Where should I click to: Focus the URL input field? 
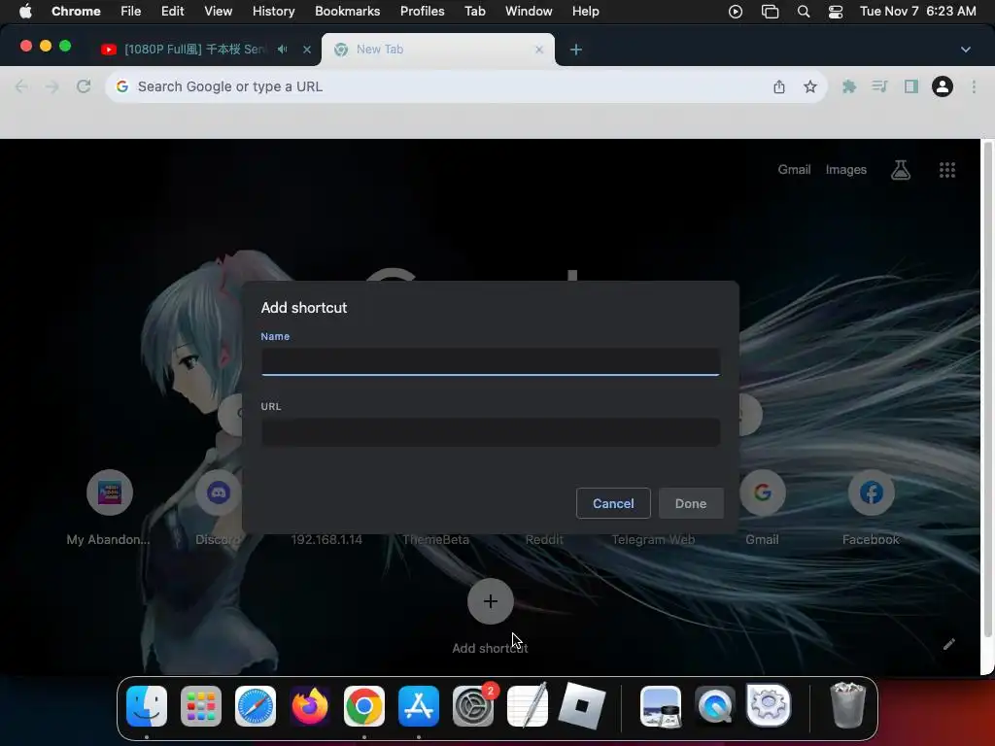(491, 432)
